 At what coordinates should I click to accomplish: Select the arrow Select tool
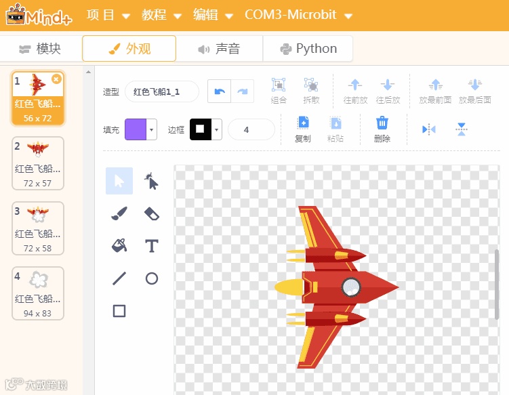119,181
